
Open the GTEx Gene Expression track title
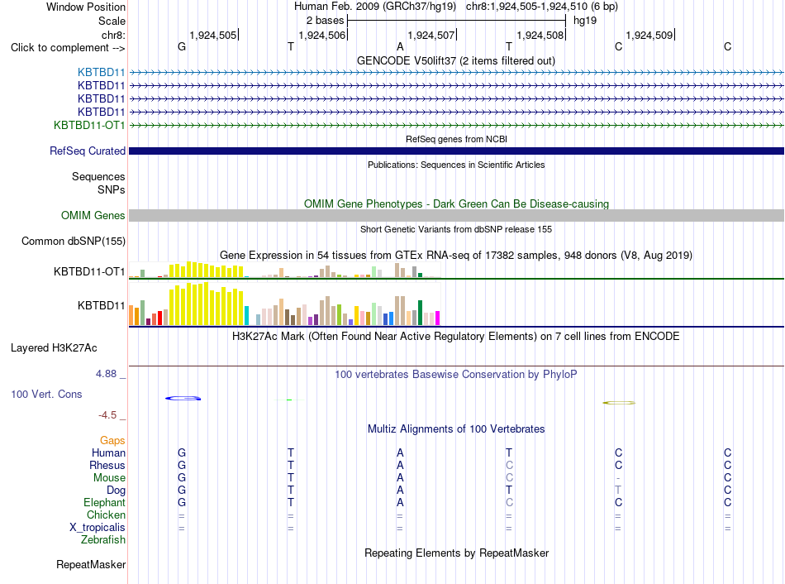tap(456, 255)
